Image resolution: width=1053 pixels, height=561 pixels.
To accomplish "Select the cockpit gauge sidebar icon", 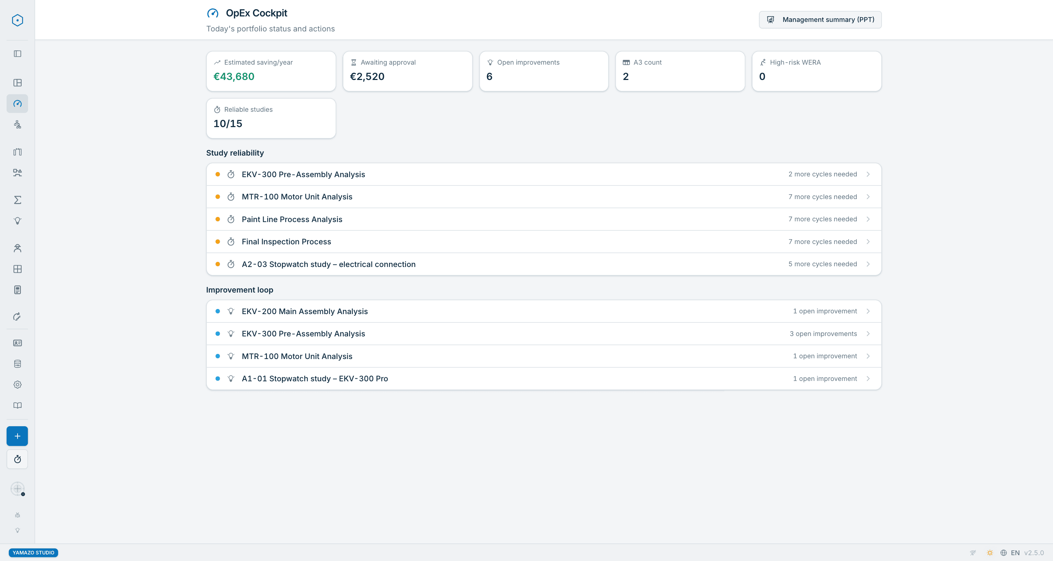I will (x=17, y=104).
